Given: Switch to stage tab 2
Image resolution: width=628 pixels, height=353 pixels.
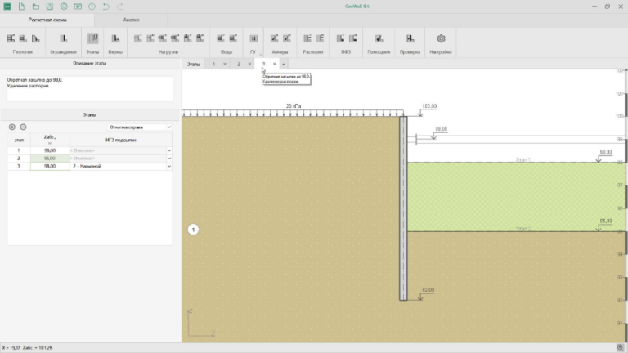Looking at the screenshot, I should click(x=238, y=64).
